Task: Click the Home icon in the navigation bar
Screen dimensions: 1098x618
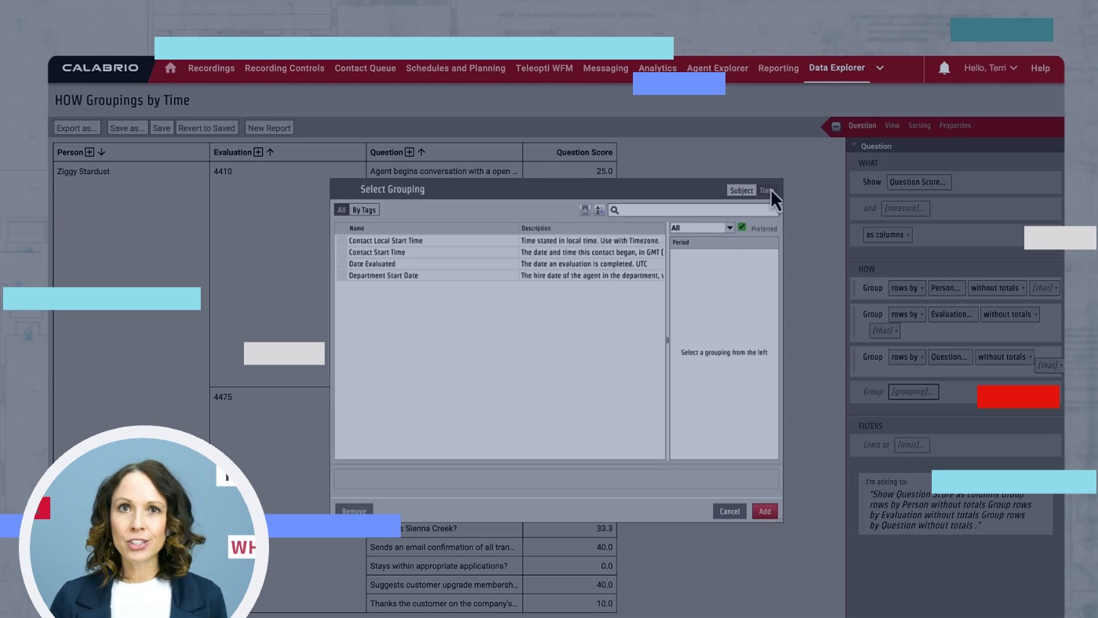Action: 170,68
